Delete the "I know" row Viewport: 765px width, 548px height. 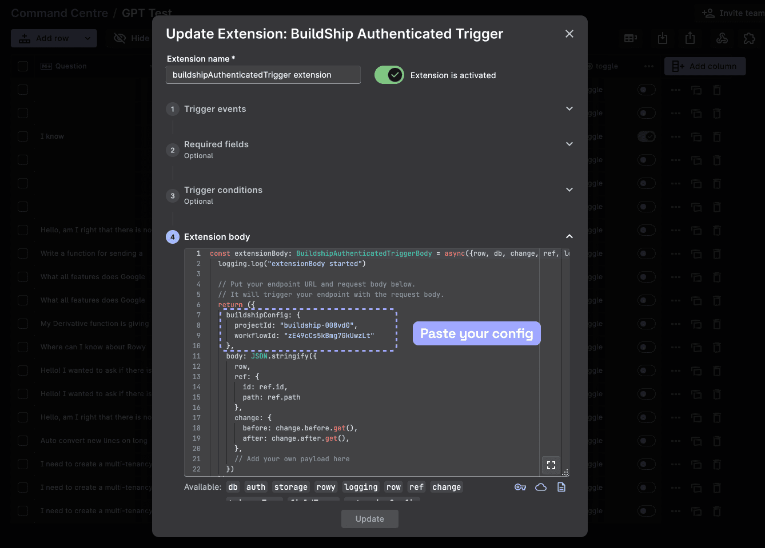(x=717, y=136)
